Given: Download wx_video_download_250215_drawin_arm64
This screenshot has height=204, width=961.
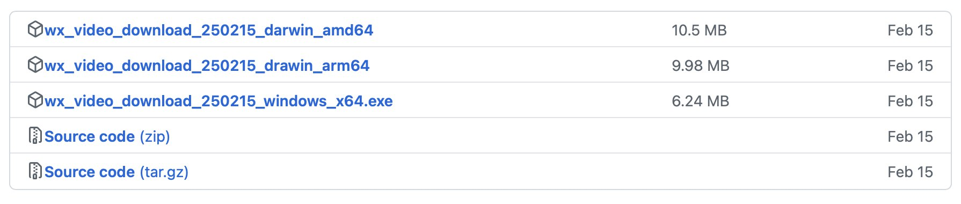Looking at the screenshot, I should click(207, 65).
